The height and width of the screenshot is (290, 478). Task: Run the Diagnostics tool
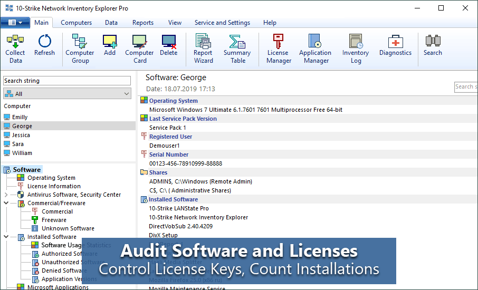pos(395,42)
